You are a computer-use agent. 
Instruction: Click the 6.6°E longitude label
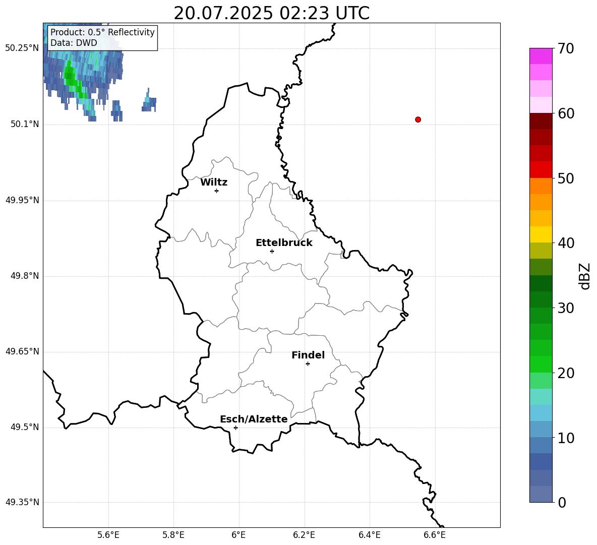click(435, 535)
